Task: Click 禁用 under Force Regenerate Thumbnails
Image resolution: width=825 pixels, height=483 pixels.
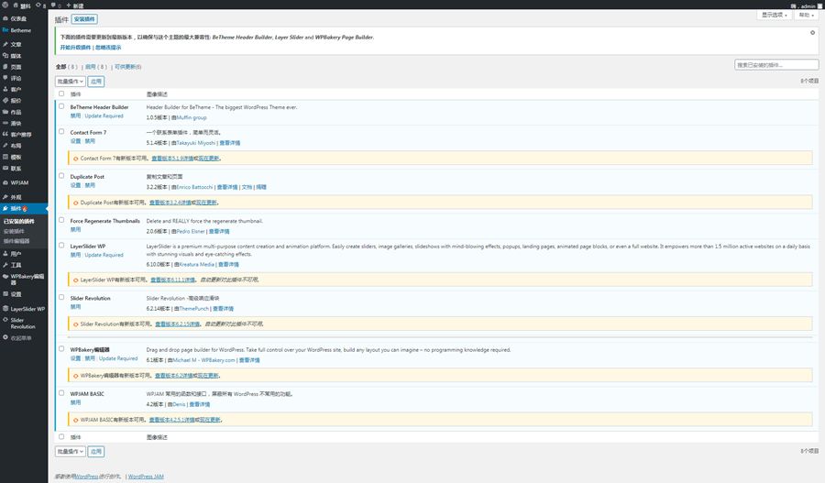Action: [x=75, y=229]
